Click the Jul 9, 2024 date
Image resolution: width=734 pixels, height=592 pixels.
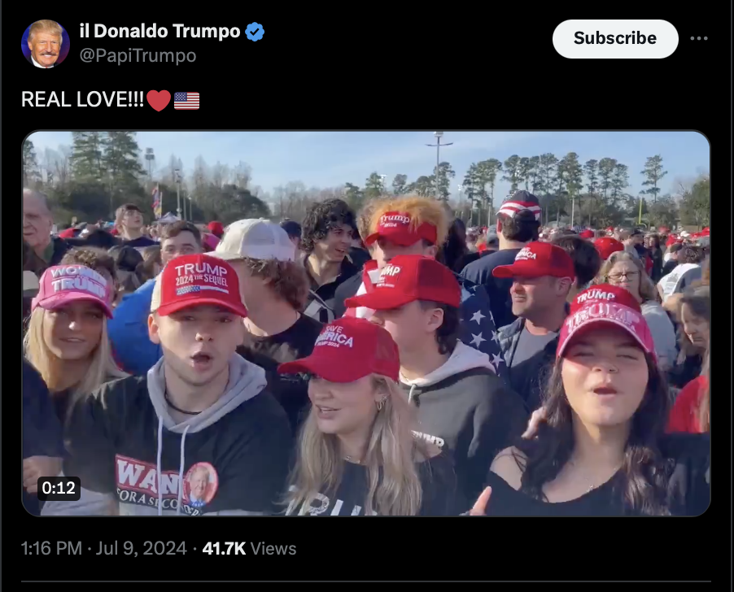142,548
